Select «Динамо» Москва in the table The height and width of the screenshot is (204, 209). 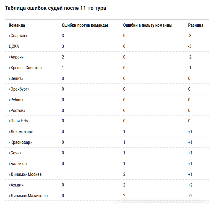25,174
